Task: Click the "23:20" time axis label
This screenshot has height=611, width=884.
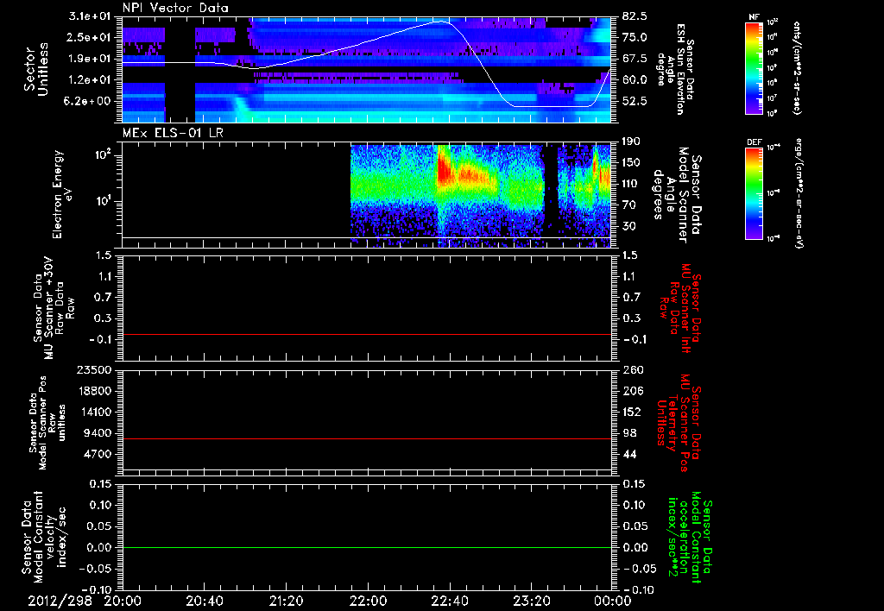Action: (x=532, y=601)
